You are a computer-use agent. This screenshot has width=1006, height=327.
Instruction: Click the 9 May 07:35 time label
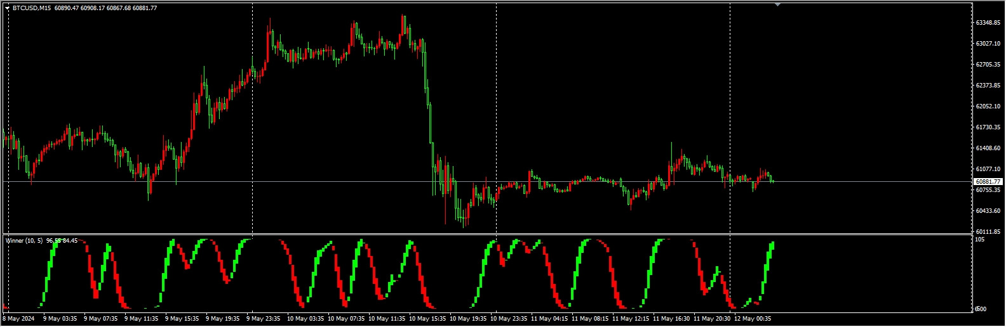click(x=100, y=319)
